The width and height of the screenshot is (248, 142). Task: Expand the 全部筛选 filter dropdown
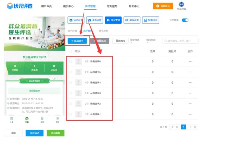coord(134,40)
